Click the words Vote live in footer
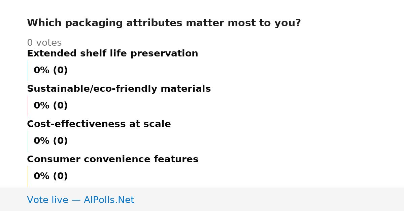The image size is (404, 211). point(47,200)
